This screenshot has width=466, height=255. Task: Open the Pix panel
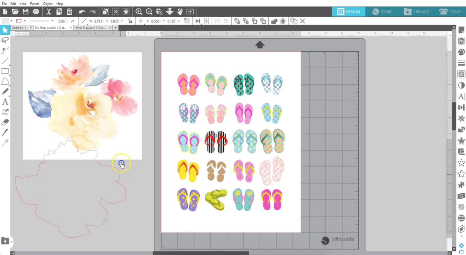(461, 41)
